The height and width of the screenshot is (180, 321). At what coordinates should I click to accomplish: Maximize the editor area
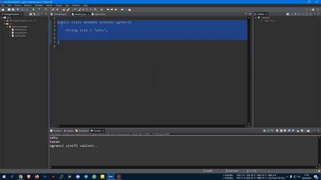pyautogui.click(x=250, y=14)
